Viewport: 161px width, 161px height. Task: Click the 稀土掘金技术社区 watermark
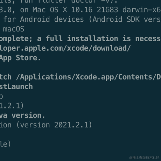[145, 157]
